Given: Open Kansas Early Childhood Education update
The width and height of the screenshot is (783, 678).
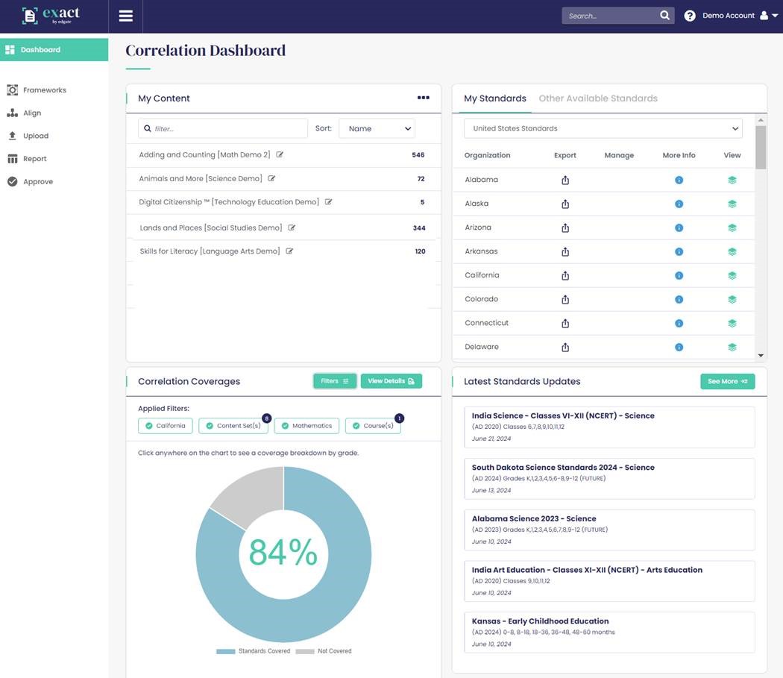Looking at the screenshot, I should coord(609,633).
